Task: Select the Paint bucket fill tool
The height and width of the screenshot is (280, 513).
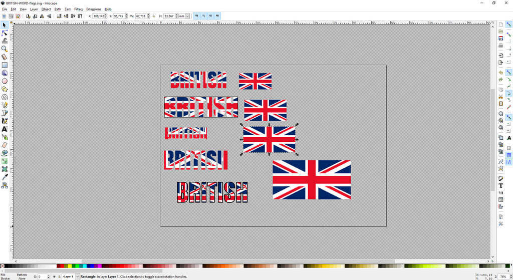Action: 4,153
